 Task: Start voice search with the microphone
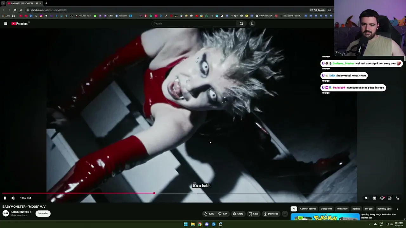252,23
